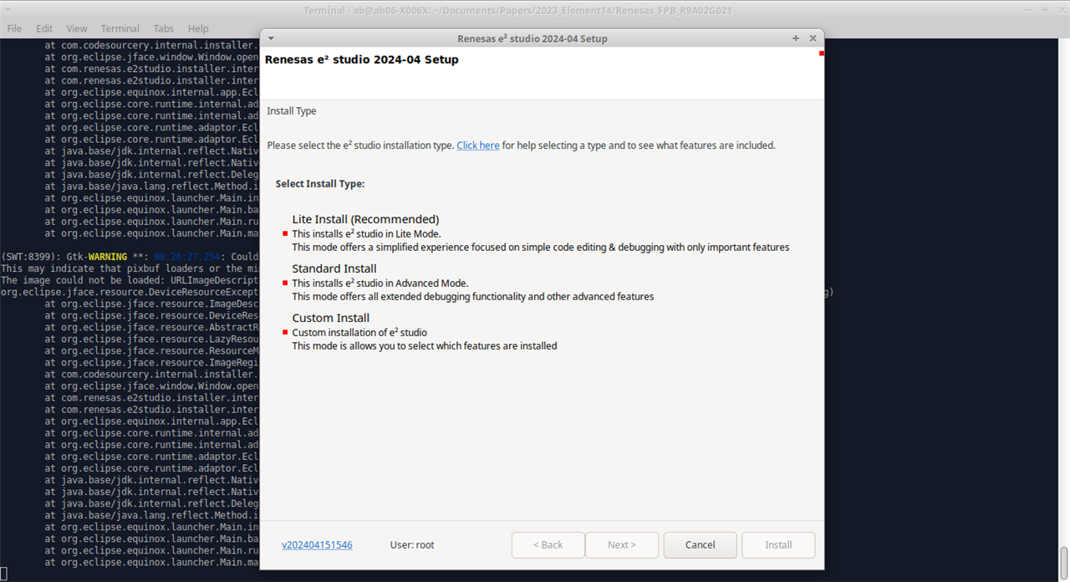This screenshot has width=1070, height=582.
Task: Choose the Standard Install radio option
Action: (285, 283)
